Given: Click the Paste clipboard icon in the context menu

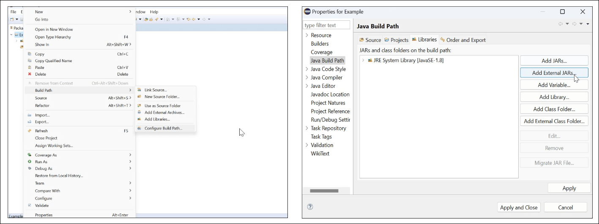Looking at the screenshot, I should point(30,68).
